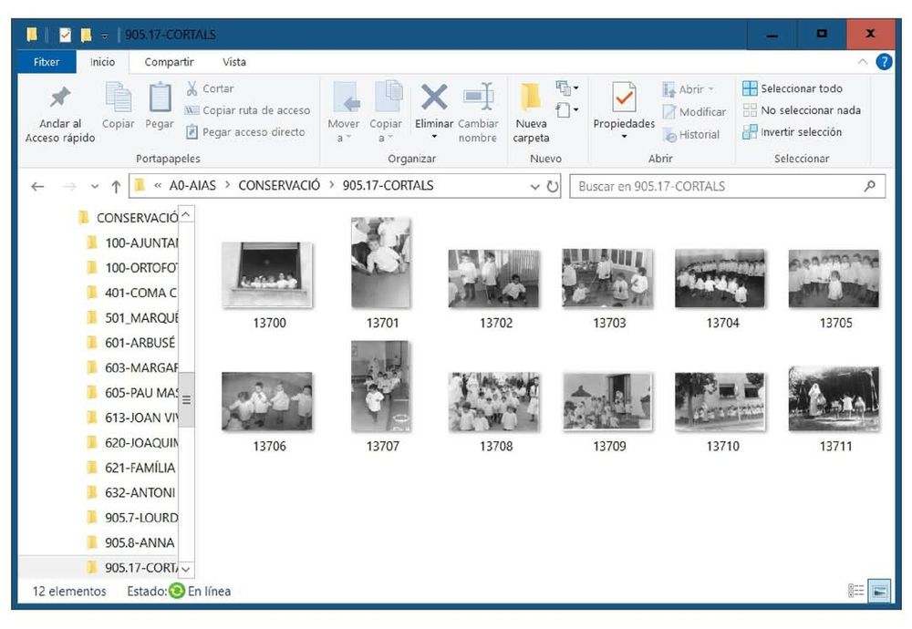Screen dimensions: 912x629
Task: Open the Customize Quick Access Toolbar dropdown
Action: click(105, 36)
